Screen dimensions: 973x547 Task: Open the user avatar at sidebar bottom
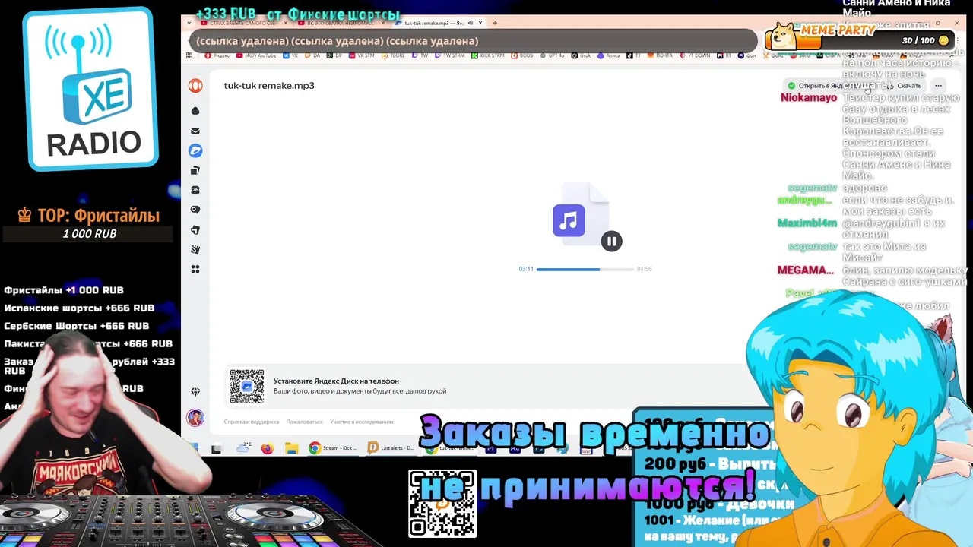[x=195, y=418]
